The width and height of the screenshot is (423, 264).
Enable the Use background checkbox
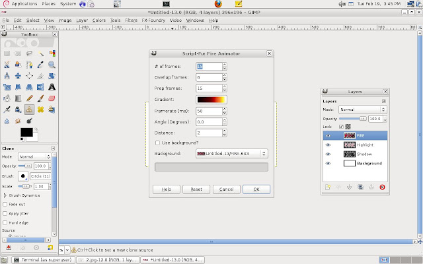tap(157, 143)
